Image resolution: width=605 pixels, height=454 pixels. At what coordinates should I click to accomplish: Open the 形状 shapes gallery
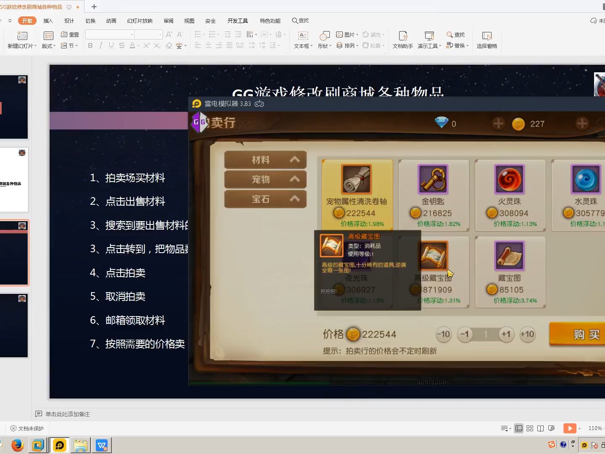[324, 40]
